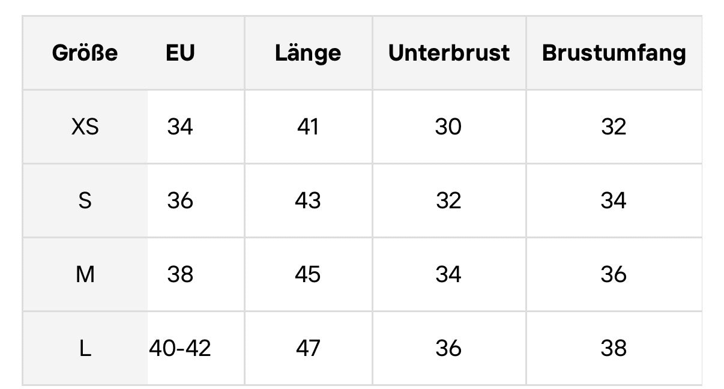Screen dimensions: 724x389
Task: Click Länge value 43
Action: click(308, 201)
